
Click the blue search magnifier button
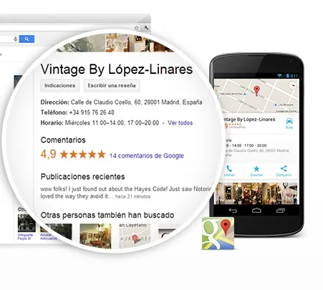tap(26, 39)
